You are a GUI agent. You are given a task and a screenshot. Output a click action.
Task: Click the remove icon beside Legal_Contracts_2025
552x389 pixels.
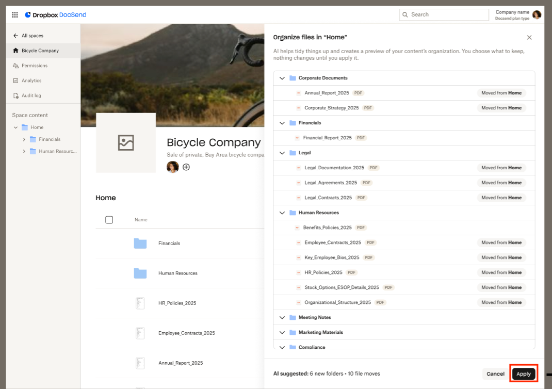(x=299, y=198)
